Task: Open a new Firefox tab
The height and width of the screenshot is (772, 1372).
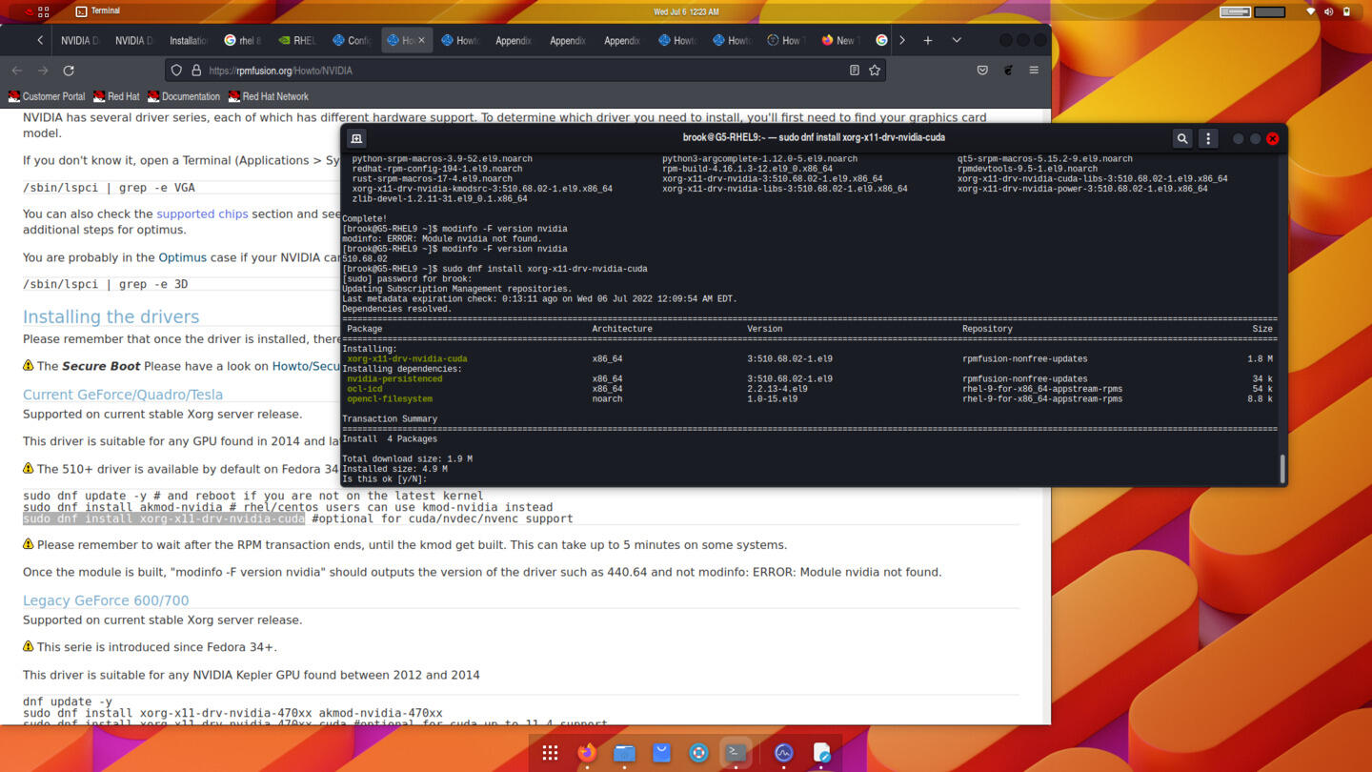Action: click(x=928, y=40)
